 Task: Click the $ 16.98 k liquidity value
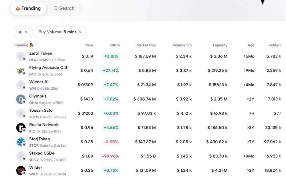219,113
